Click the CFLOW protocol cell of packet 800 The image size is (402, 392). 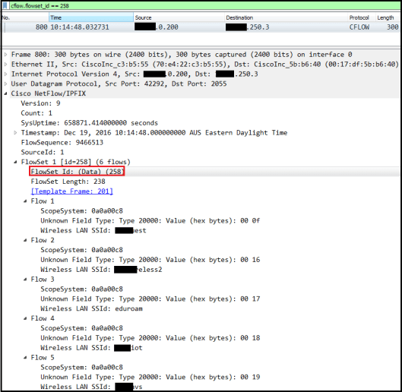pos(359,27)
